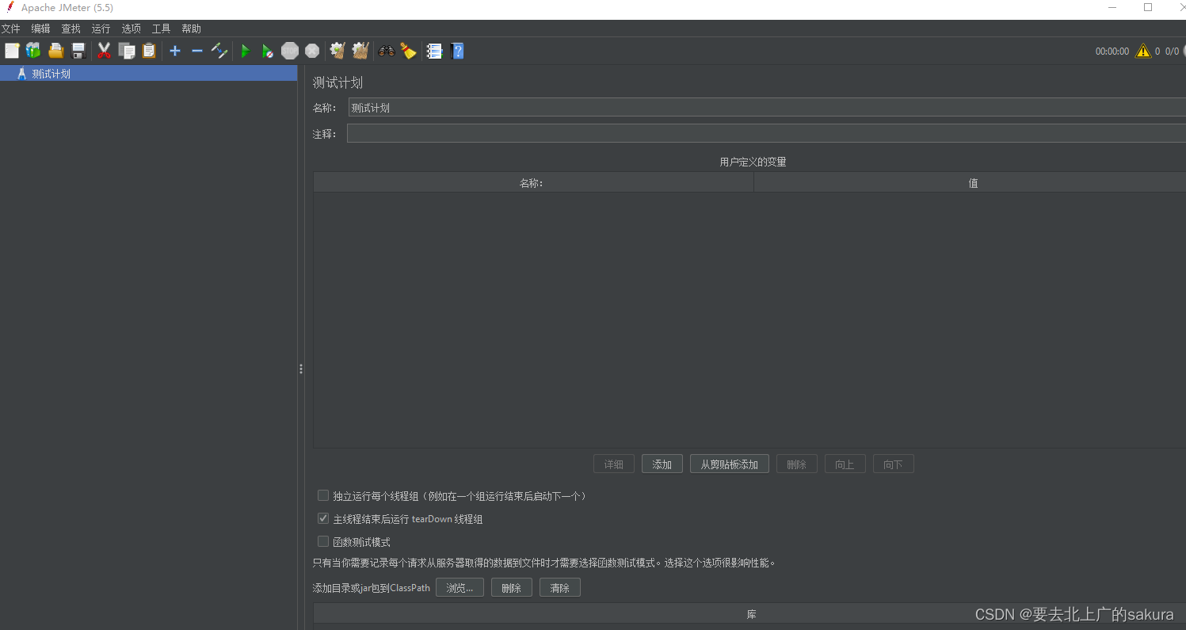Open the 工具 menu
The height and width of the screenshot is (630, 1186).
[x=161, y=28]
